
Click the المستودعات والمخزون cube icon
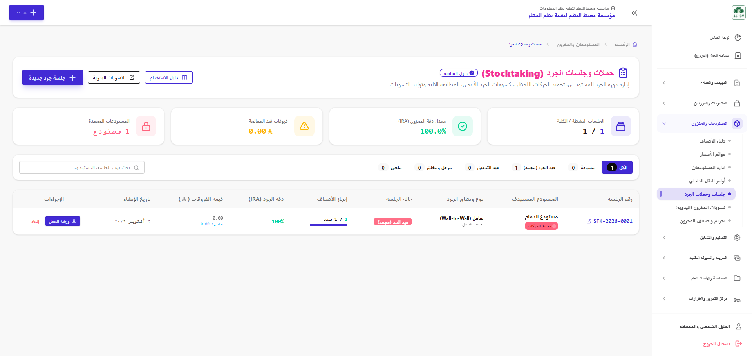click(737, 123)
